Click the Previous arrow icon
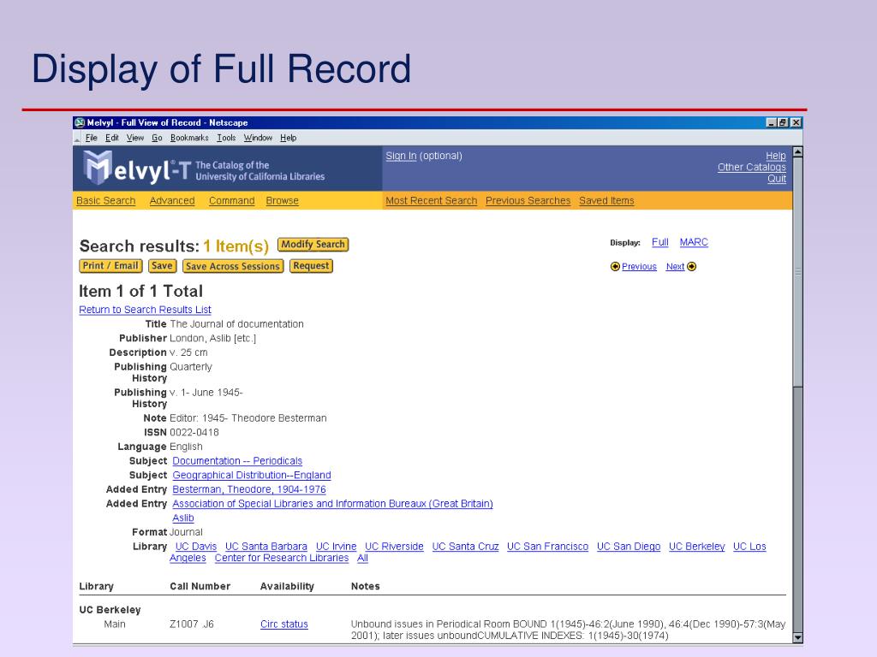The width and height of the screenshot is (877, 657). (615, 267)
